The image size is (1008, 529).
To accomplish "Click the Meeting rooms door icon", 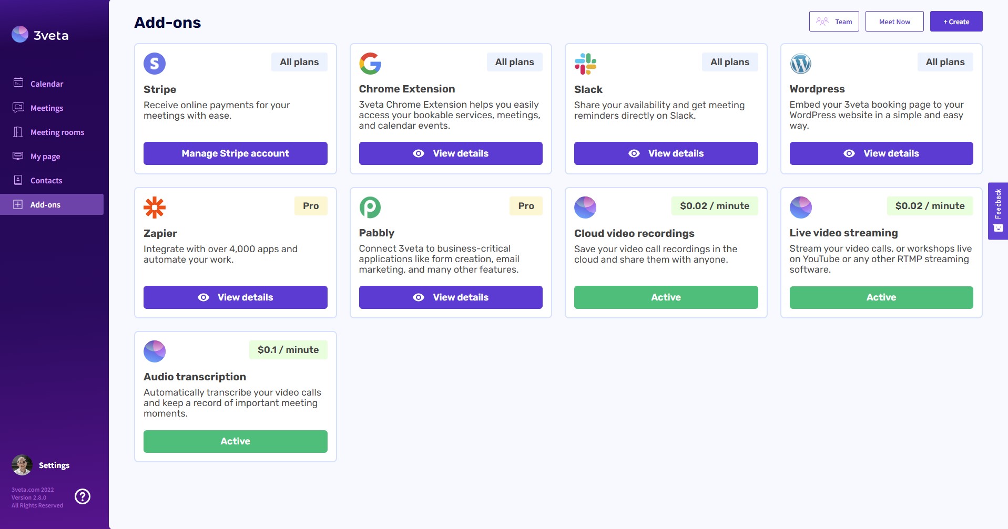I will [18, 132].
